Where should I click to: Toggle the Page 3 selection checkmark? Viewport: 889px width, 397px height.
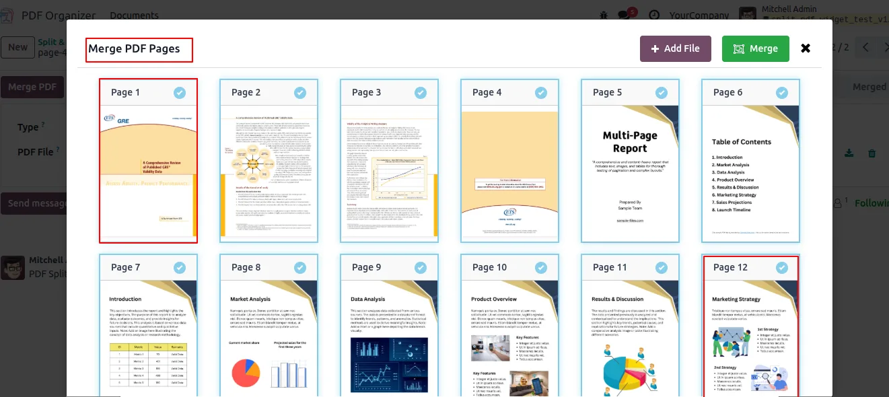[421, 93]
